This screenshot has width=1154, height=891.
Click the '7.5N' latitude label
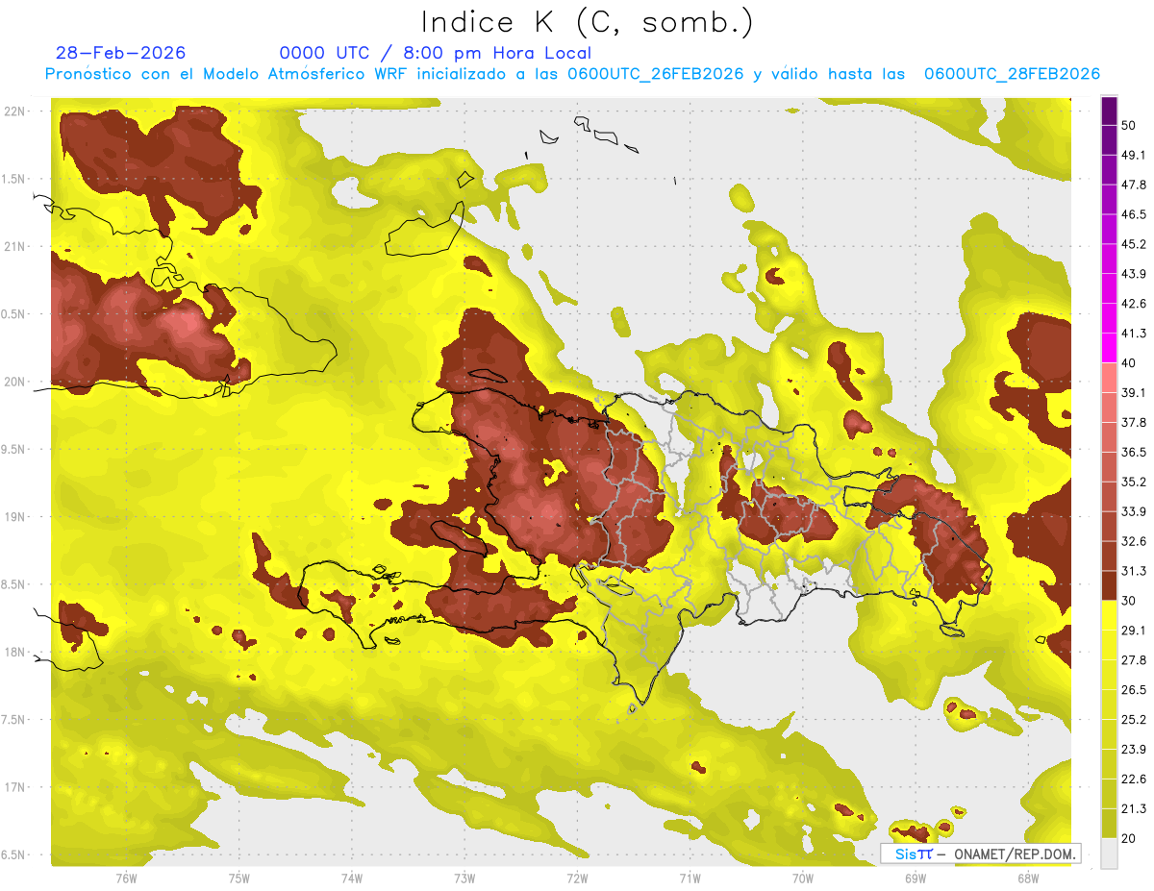[x=14, y=720]
